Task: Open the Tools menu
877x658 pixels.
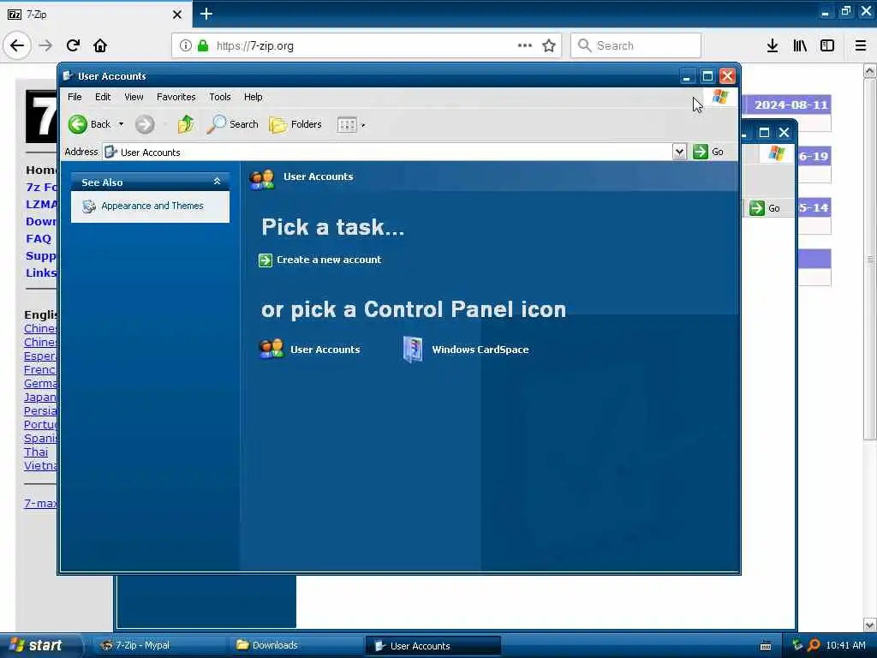Action: (220, 97)
